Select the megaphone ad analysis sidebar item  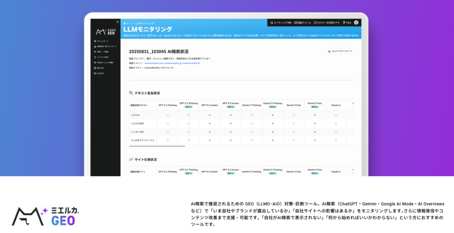tap(99, 73)
